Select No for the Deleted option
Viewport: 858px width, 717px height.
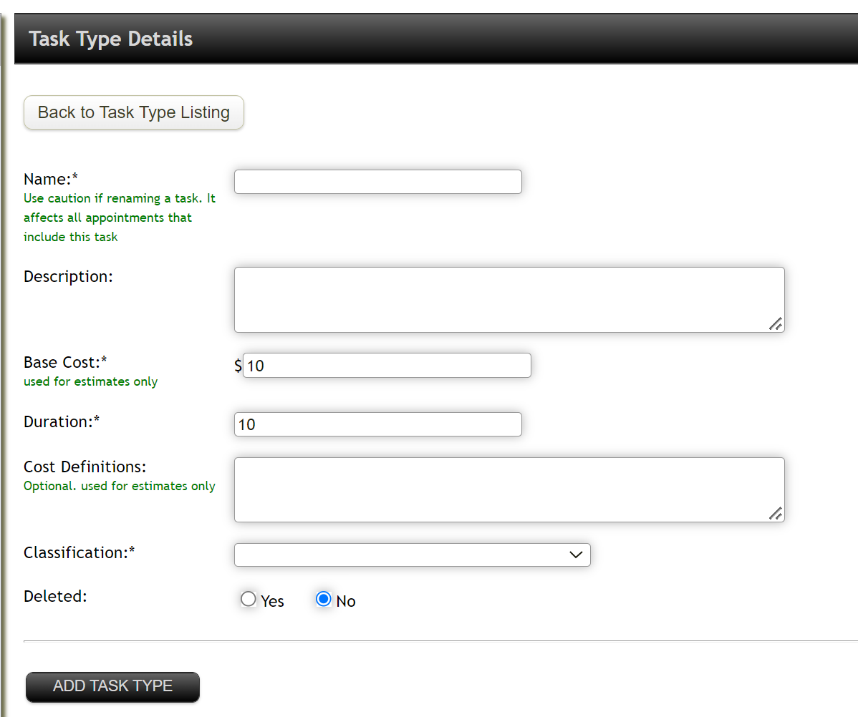click(324, 598)
